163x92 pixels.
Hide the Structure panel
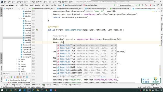(x=30, y=74)
